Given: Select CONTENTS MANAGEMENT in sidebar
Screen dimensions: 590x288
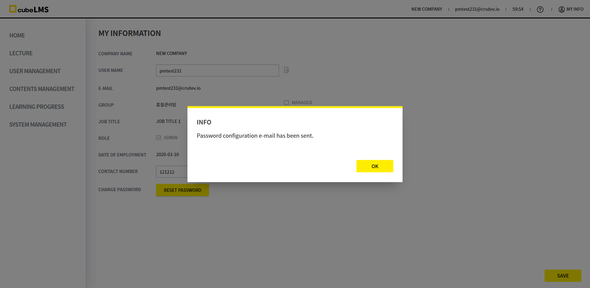Looking at the screenshot, I should (42, 89).
